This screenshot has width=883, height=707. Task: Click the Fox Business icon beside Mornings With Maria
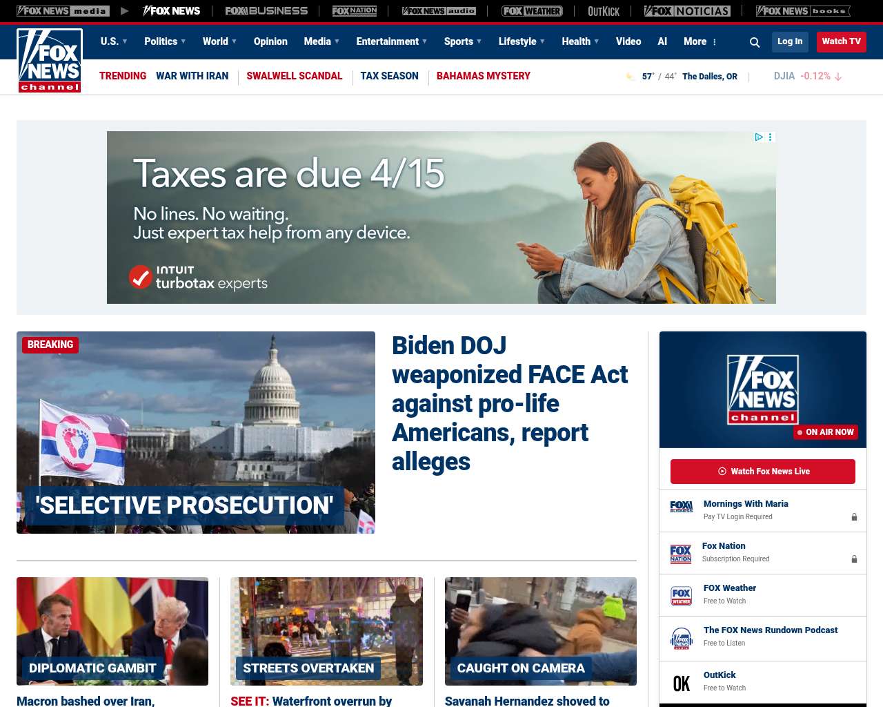(x=681, y=507)
